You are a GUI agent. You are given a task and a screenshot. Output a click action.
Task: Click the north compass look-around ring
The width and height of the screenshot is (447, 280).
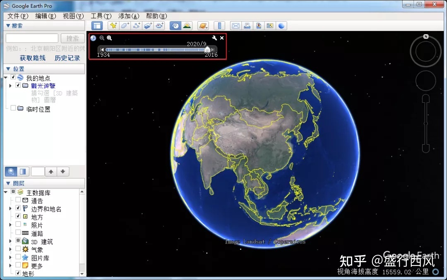point(425,52)
